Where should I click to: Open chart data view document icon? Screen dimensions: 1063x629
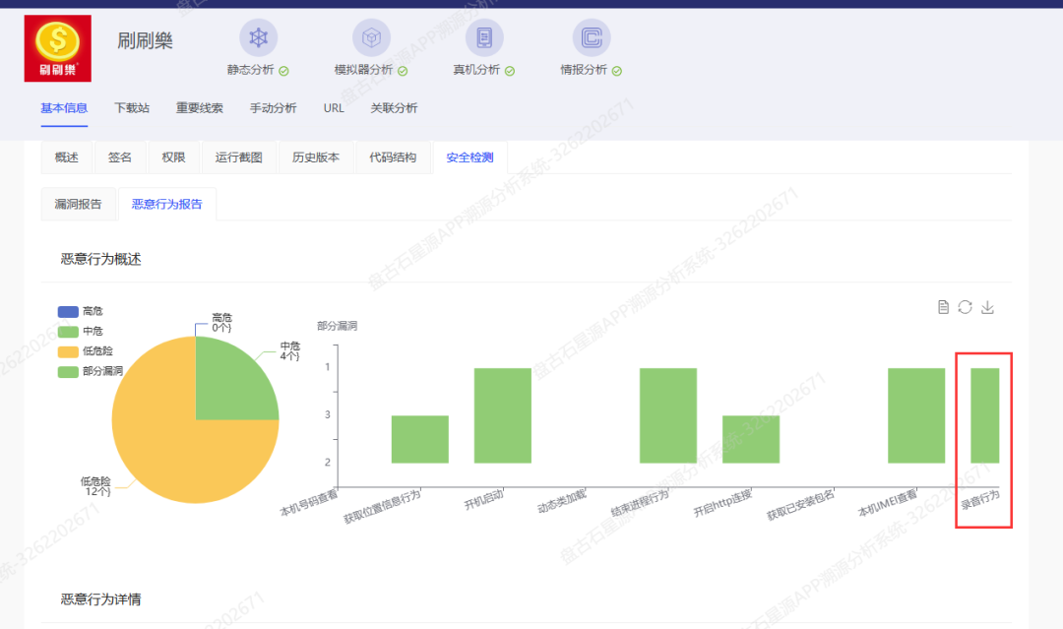coord(943,307)
